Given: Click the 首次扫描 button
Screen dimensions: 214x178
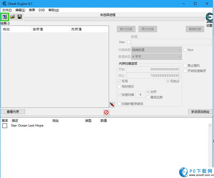Looking at the screenshot, I should pos(126,29).
